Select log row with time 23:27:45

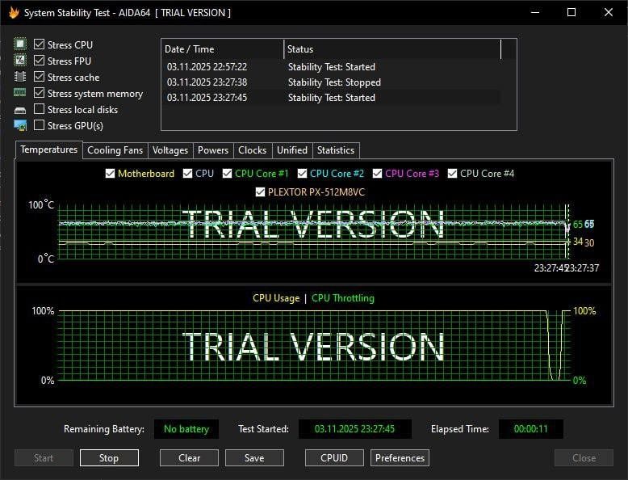tap(331, 98)
